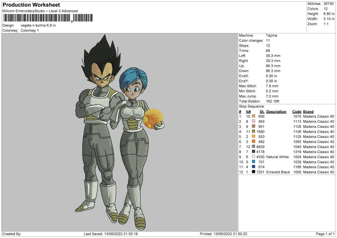Click thread code 1126 in row 3

297,126
